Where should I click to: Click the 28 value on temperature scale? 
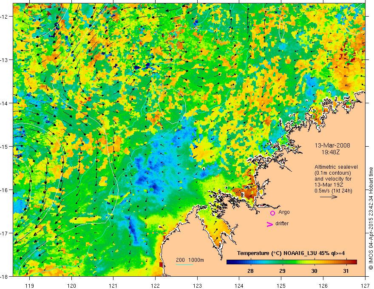[x=250, y=271]
